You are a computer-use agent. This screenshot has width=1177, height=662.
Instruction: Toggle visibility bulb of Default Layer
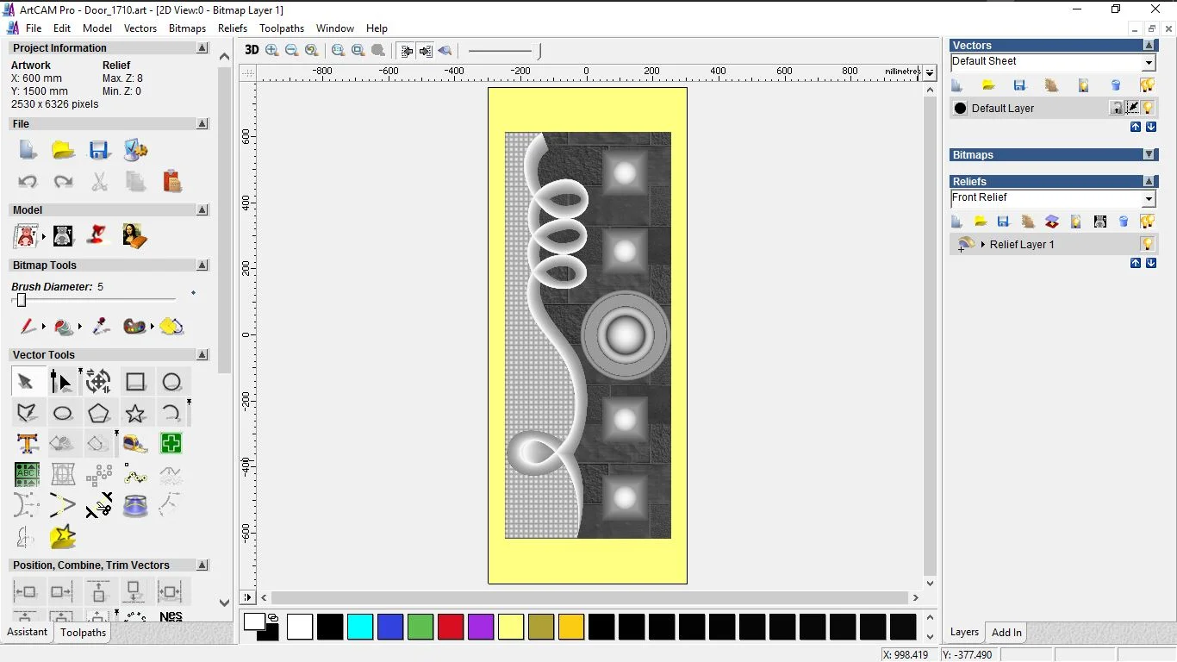pyautogui.click(x=1148, y=108)
